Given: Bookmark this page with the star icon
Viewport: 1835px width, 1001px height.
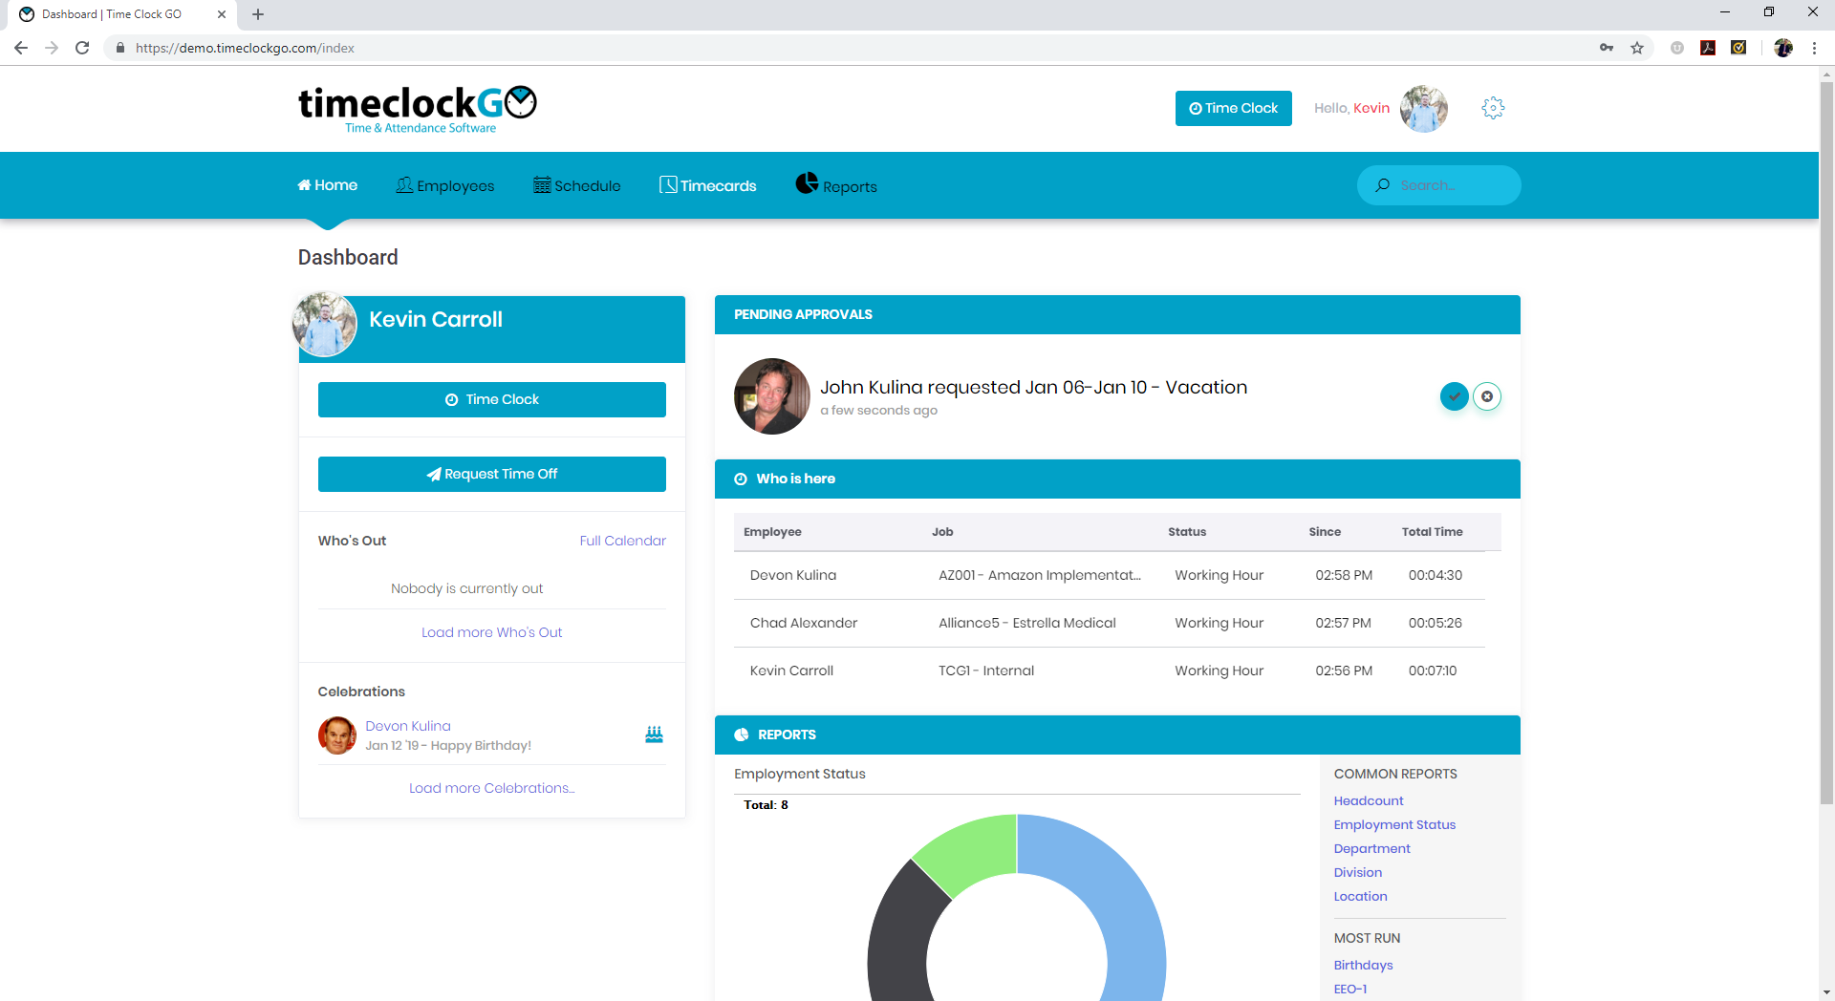Looking at the screenshot, I should pos(1637,48).
